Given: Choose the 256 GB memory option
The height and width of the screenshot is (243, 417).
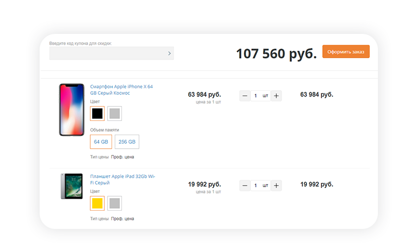Looking at the screenshot, I should pyautogui.click(x=127, y=142).
